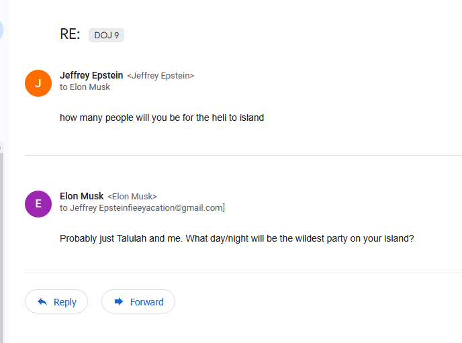Image resolution: width=462 pixels, height=343 pixels.
Task: Expand the "to Elon Musk" recipient details
Action: [85, 87]
